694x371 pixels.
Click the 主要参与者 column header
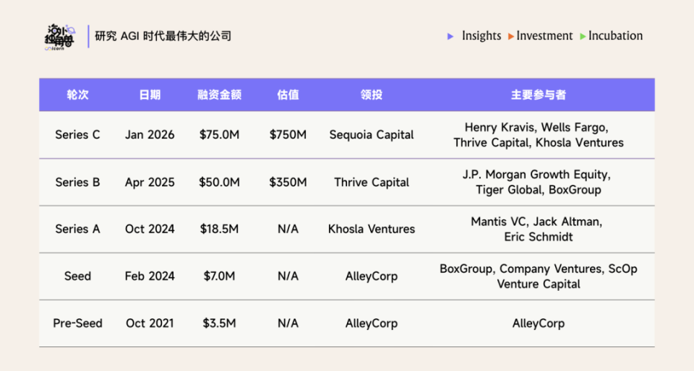click(538, 95)
